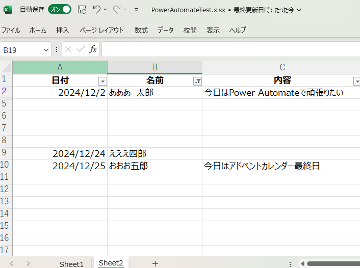Select row 9 header
This screenshot has height=268, width=360.
[x=6, y=152]
